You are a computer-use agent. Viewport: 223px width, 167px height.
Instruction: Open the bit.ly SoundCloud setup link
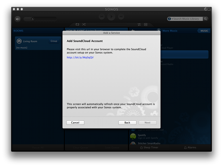click(x=80, y=57)
